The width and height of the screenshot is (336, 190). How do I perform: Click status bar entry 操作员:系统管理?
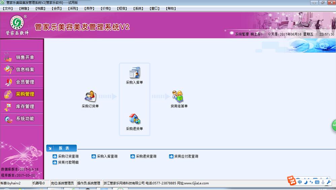[x=89, y=183]
